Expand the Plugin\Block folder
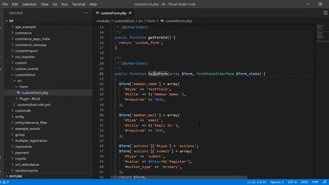The height and width of the screenshot is (185, 329). pos(16,99)
